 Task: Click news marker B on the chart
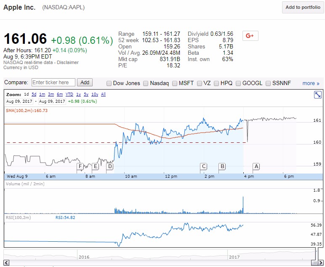point(222,166)
